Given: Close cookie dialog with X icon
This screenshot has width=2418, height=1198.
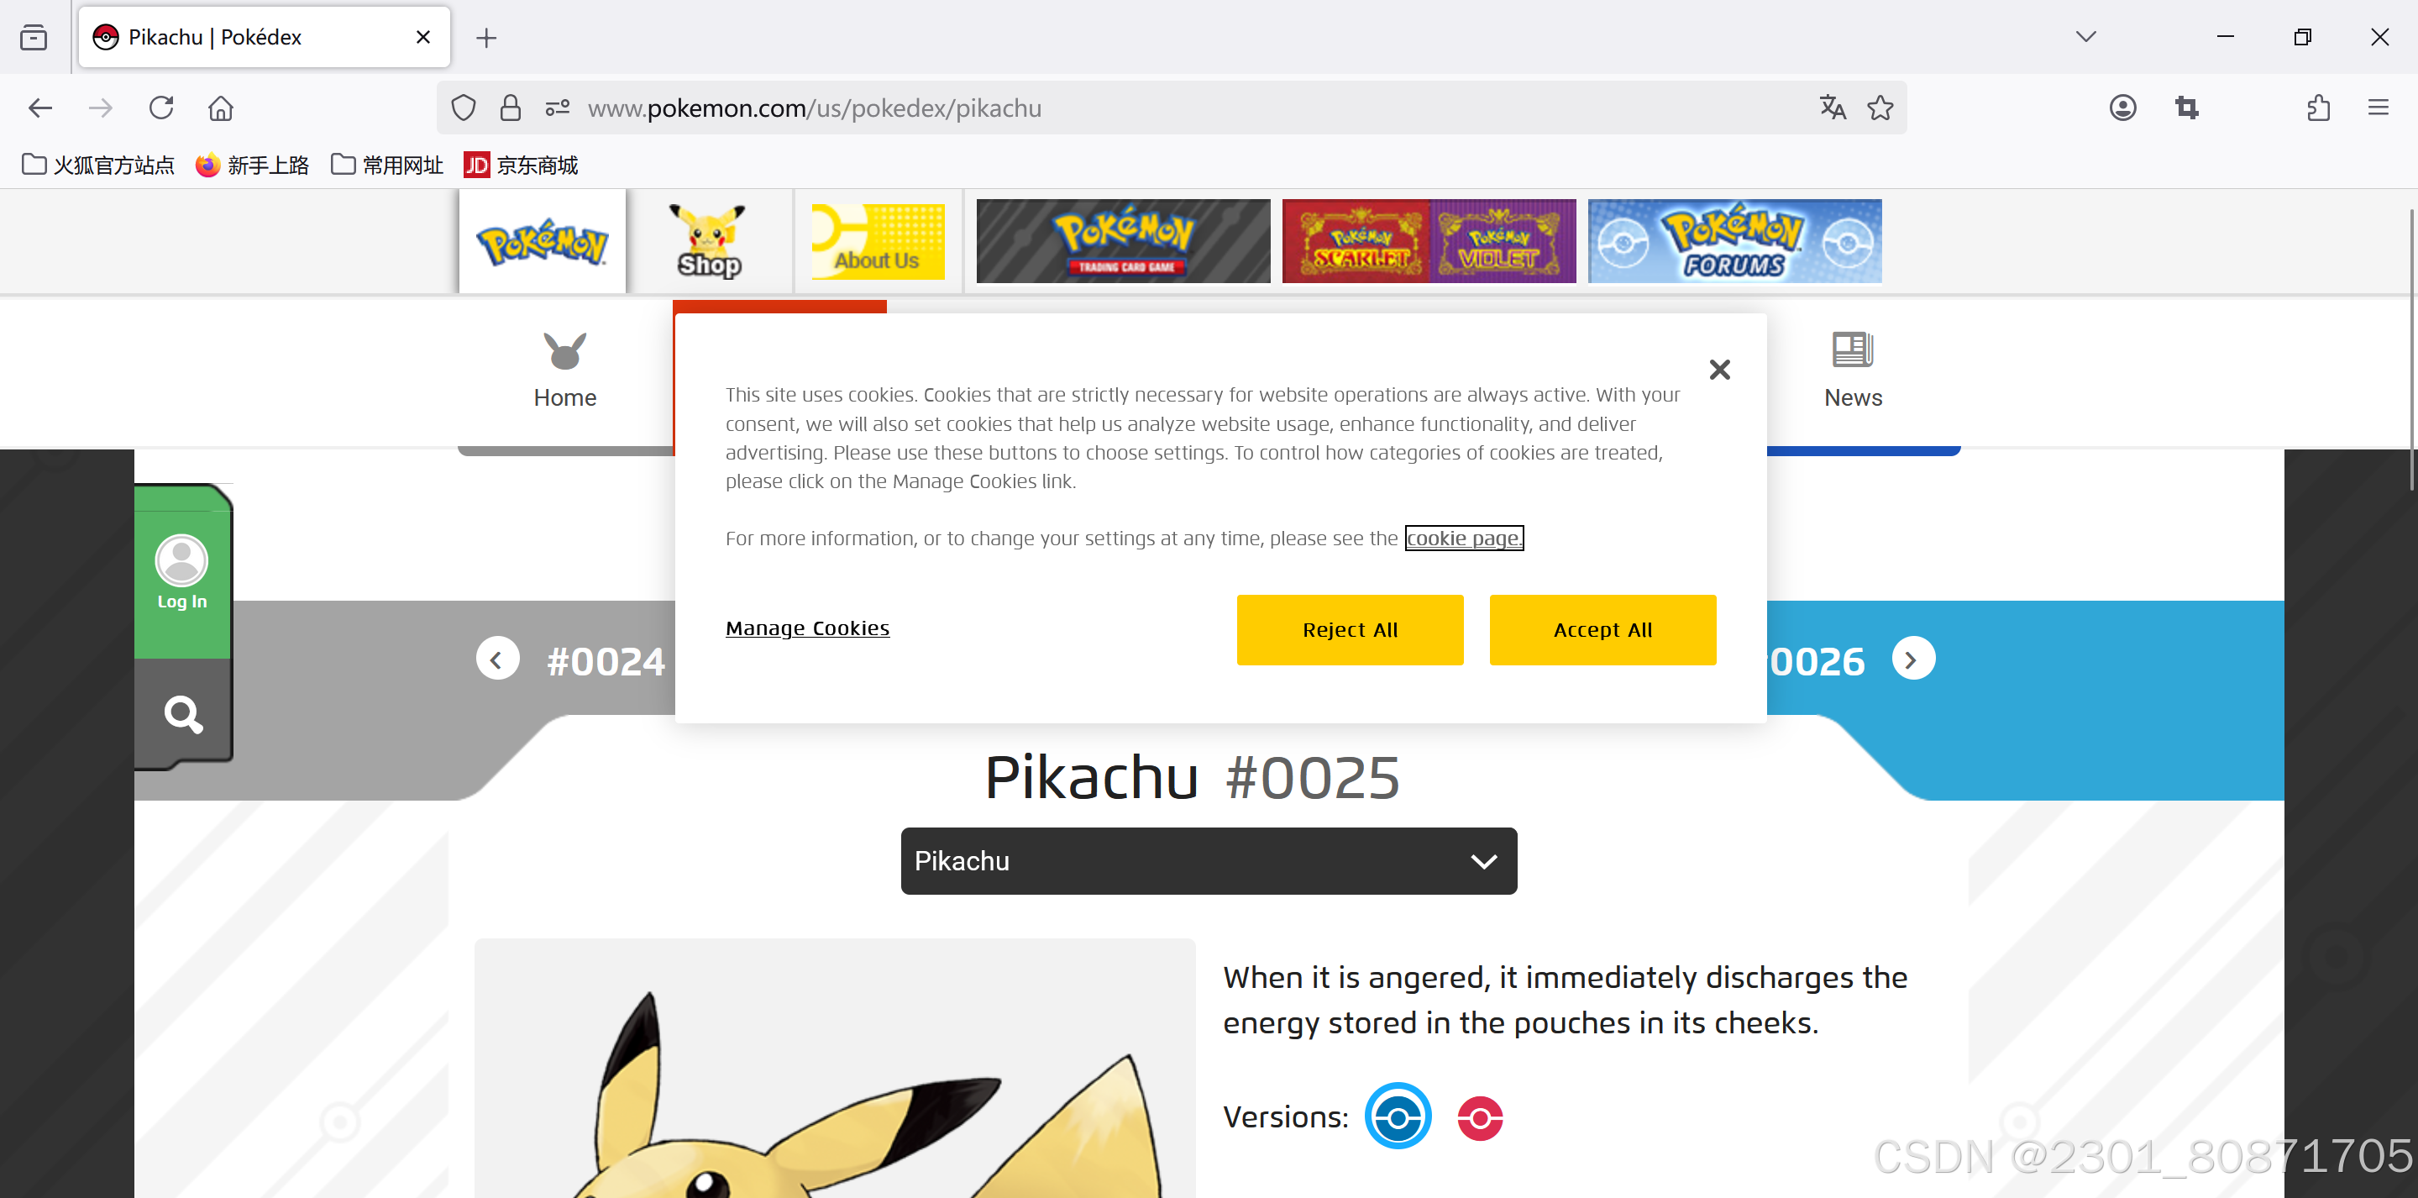Looking at the screenshot, I should click(x=1718, y=369).
